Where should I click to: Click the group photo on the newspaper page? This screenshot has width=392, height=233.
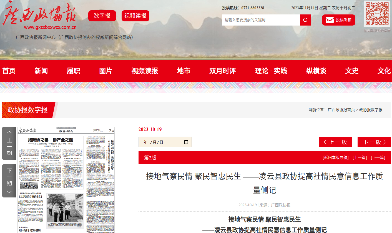65,208
